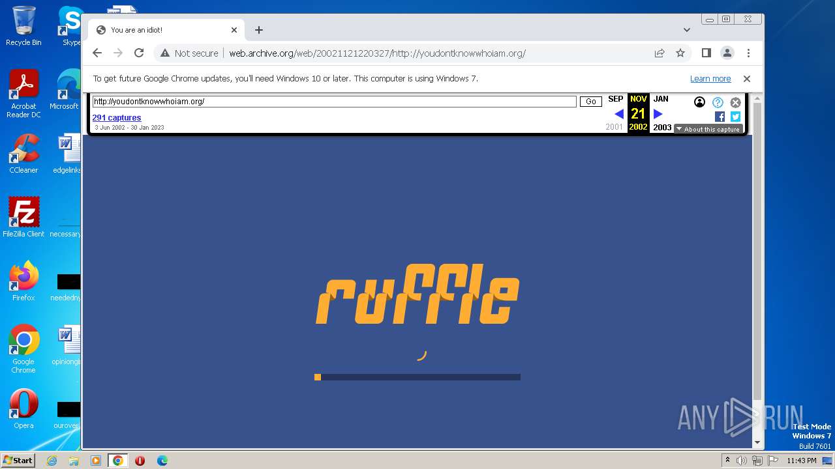Open Google Chrome desktop shortcut
Screen dimensions: 835x469
23,349
